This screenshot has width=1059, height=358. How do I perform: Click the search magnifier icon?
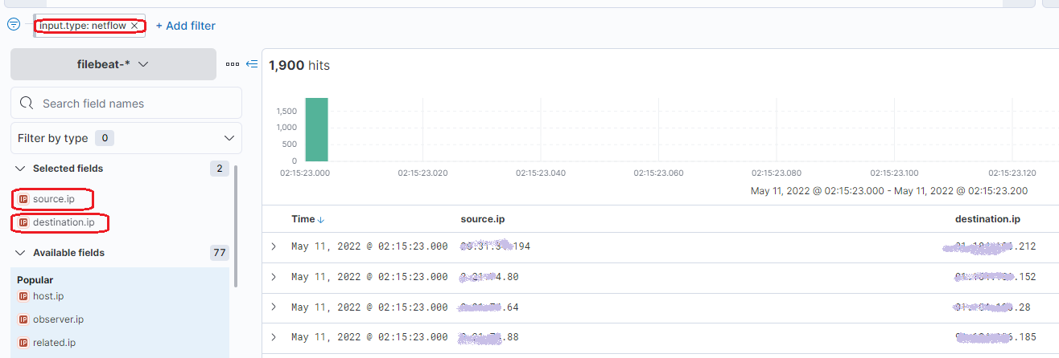(x=26, y=103)
